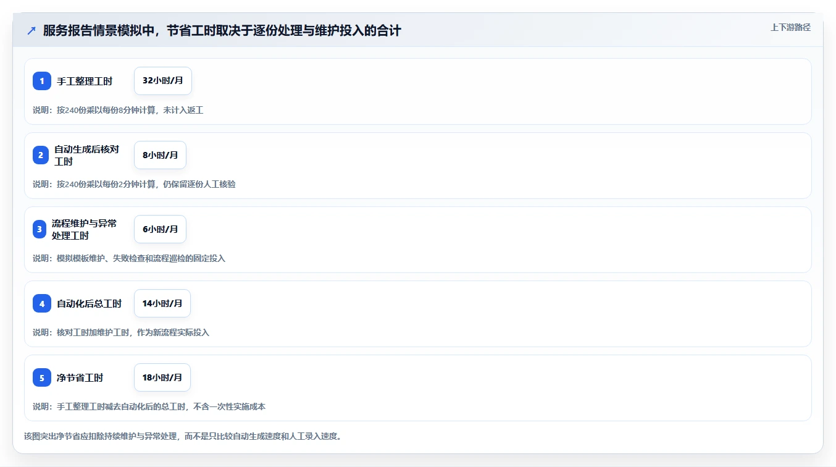Click the note about 不含一次性实施成本
Viewport: 836px width, 467px height.
tap(149, 406)
